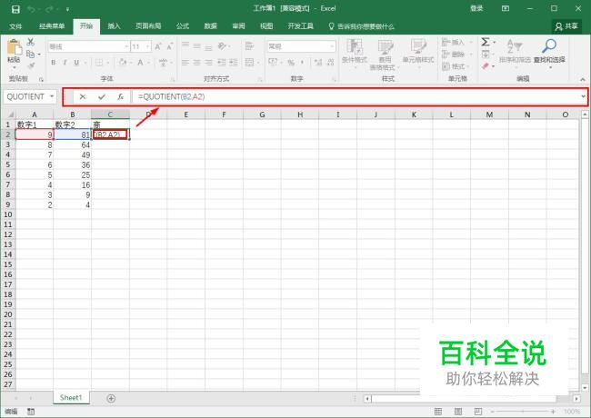Toggle Bold formatting

[53, 63]
